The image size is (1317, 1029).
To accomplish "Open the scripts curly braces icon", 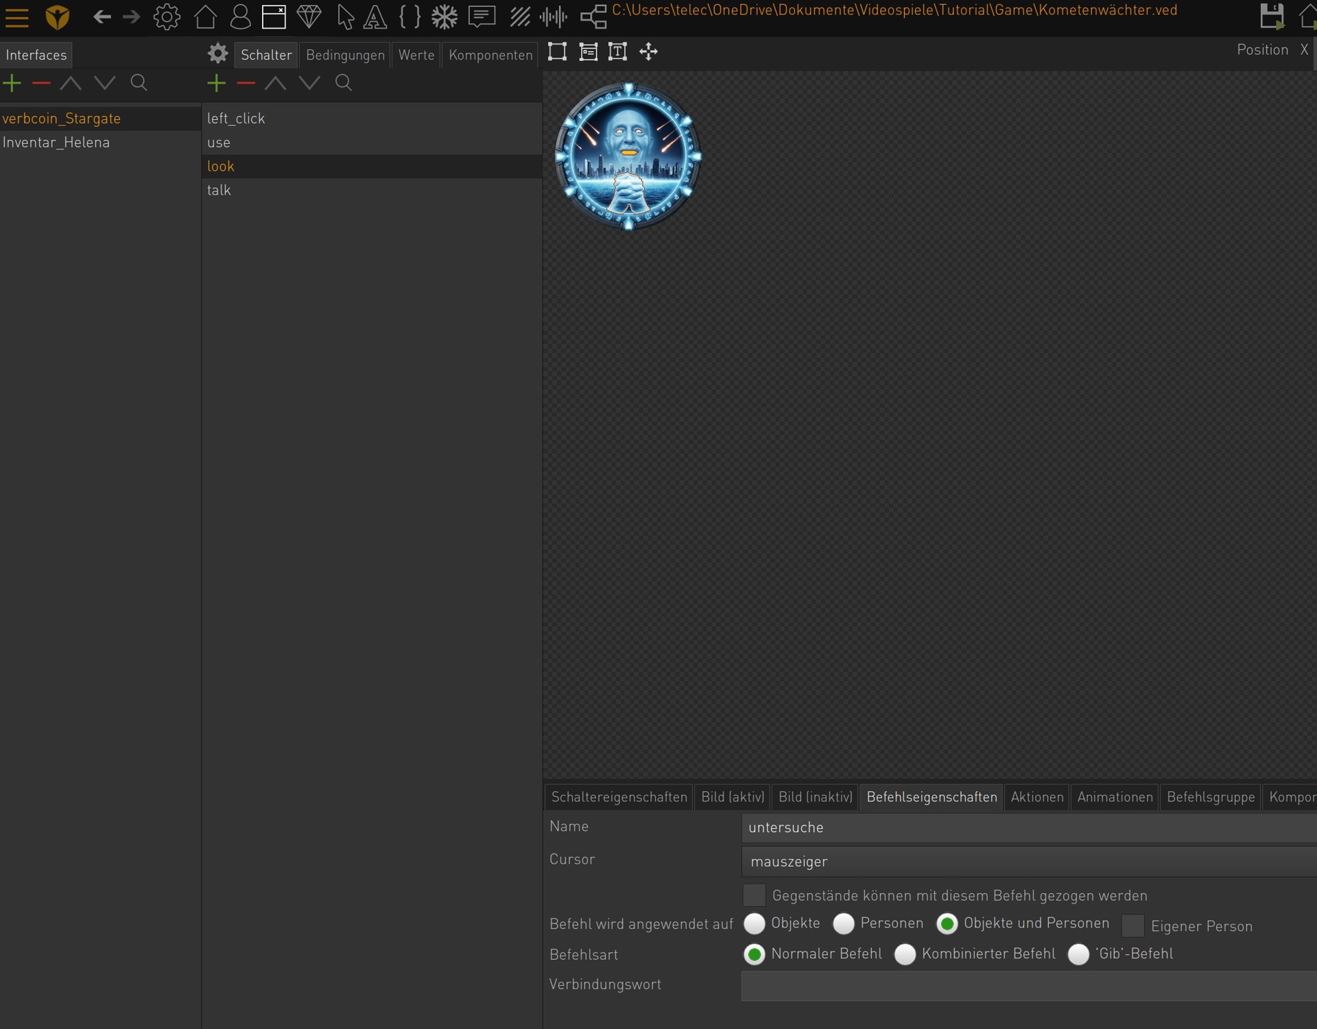I will (x=410, y=16).
